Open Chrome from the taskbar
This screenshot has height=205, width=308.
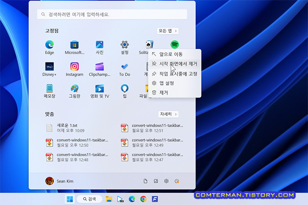(143, 199)
